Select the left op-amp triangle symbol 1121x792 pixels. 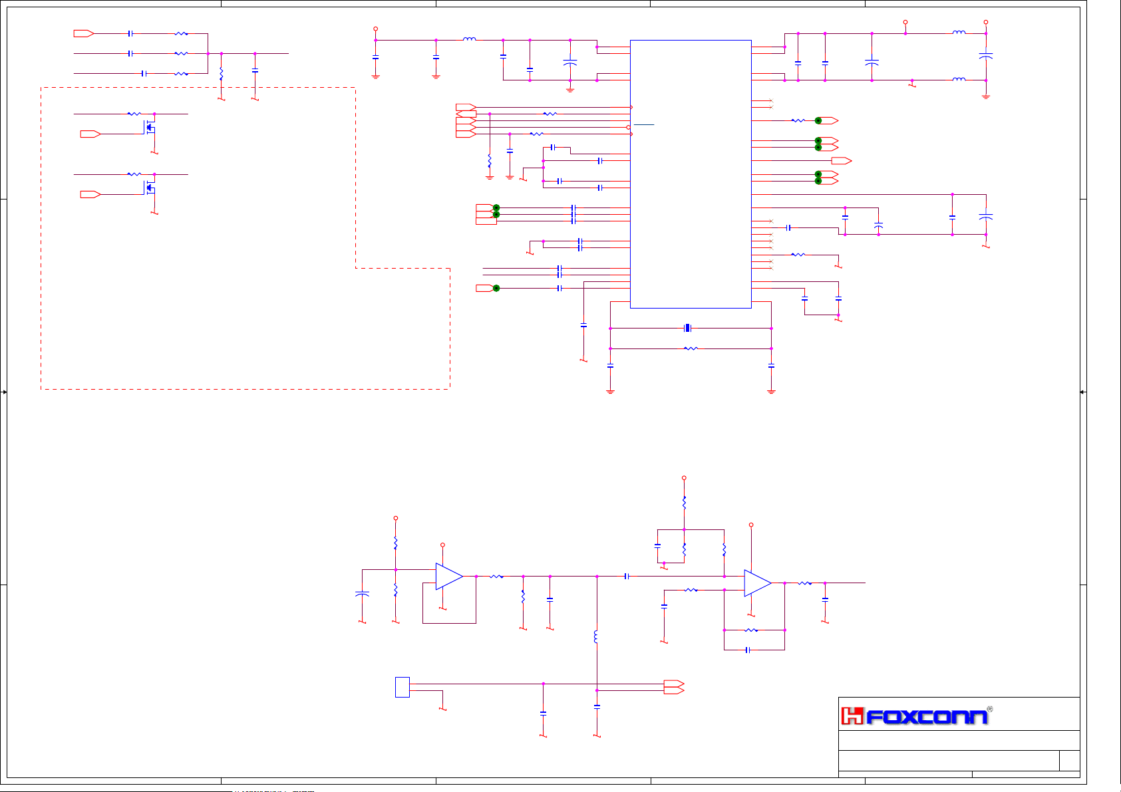click(448, 577)
